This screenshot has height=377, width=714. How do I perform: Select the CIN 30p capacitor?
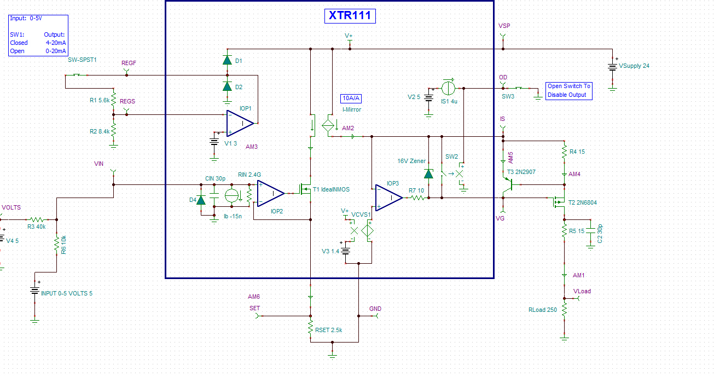[x=214, y=194]
